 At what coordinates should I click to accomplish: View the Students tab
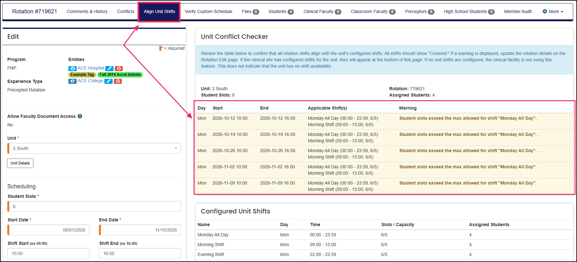[281, 11]
